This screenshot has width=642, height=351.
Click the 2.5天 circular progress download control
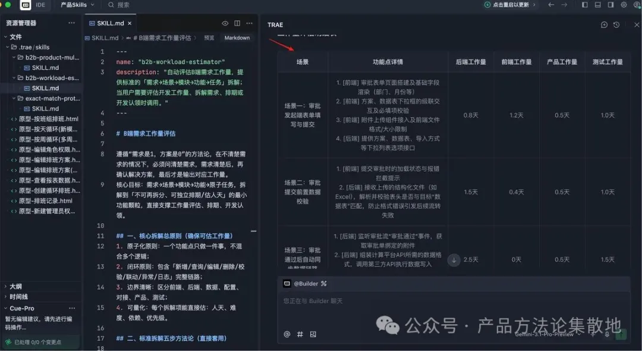(x=453, y=259)
